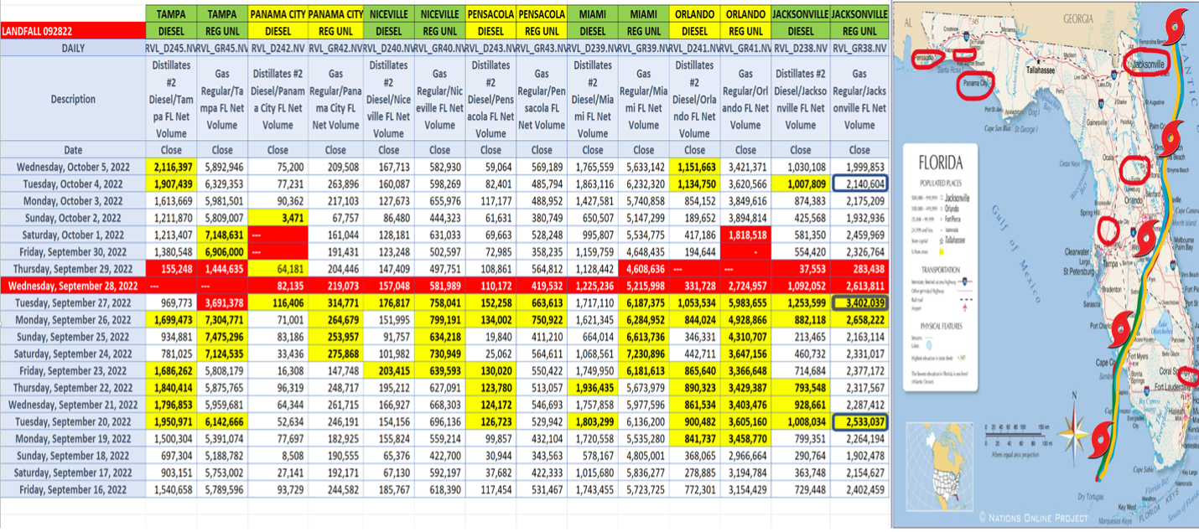Select the LANDFALL 092822 red cell

pyautogui.click(x=73, y=32)
